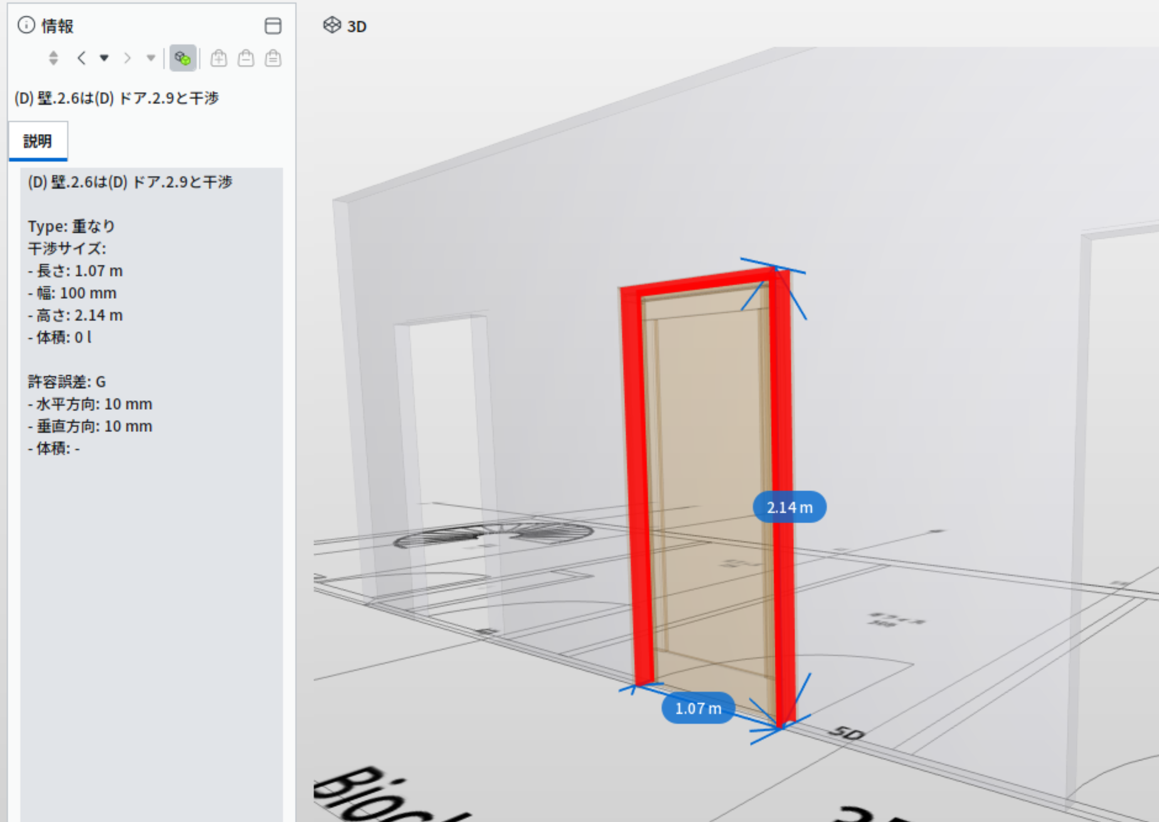Click the 3D view label

pos(357,27)
